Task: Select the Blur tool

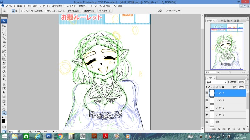Action: click(4, 75)
